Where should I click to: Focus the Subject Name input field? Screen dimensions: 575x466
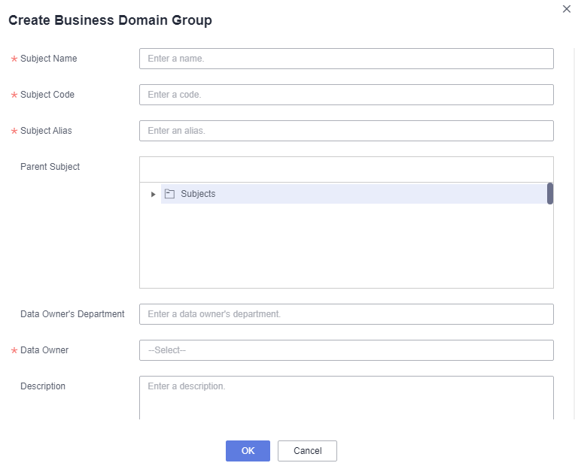point(346,59)
